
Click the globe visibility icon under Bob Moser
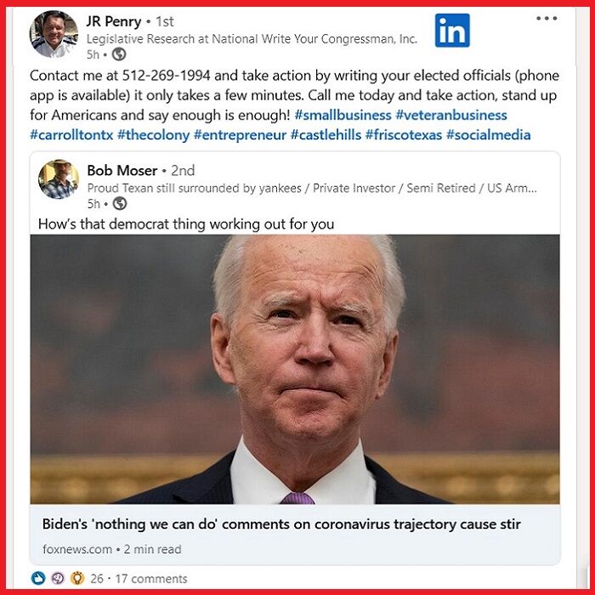pyautogui.click(x=120, y=203)
